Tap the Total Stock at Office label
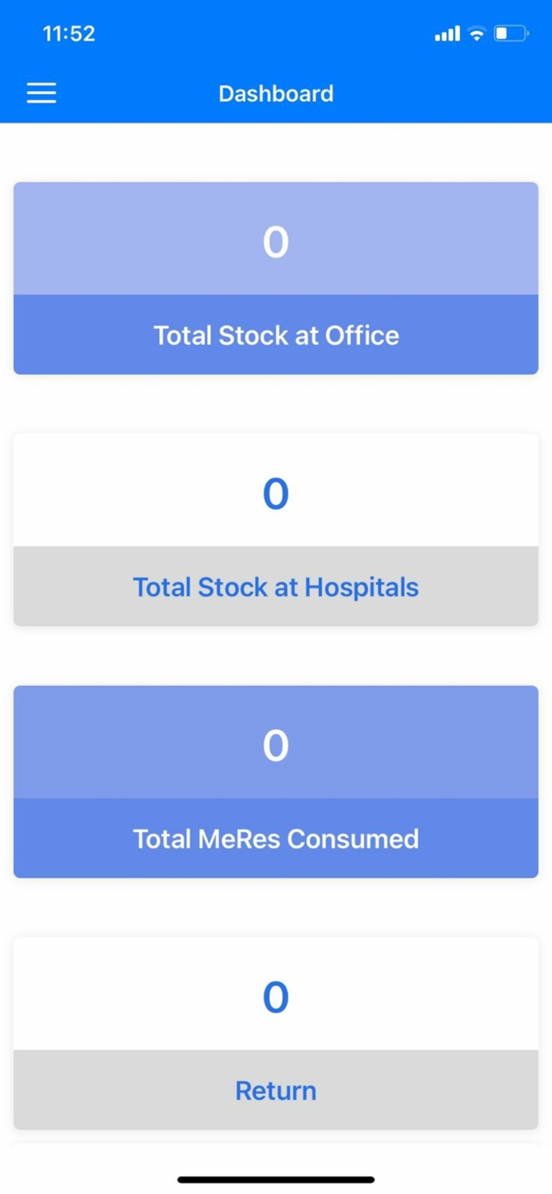 276,335
